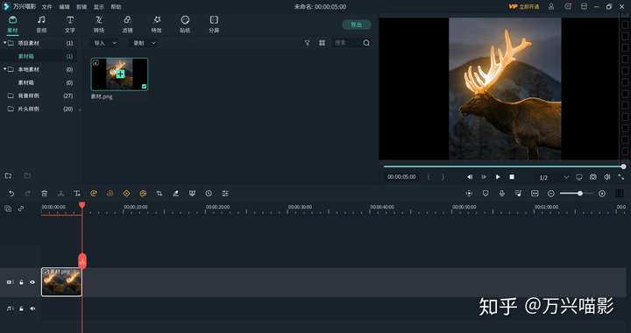Click the preview progress bar

click(503, 166)
